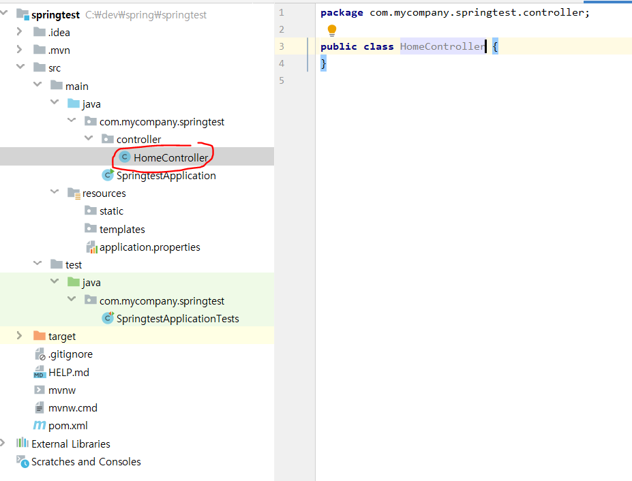Select pom.xml in the tree

(68, 425)
